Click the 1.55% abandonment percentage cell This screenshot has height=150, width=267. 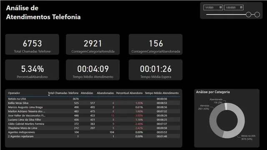pyautogui.click(x=139, y=103)
